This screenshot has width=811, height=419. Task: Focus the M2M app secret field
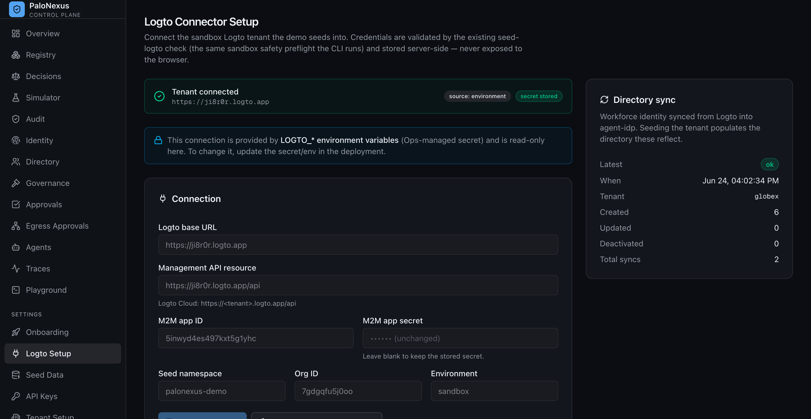(x=460, y=338)
